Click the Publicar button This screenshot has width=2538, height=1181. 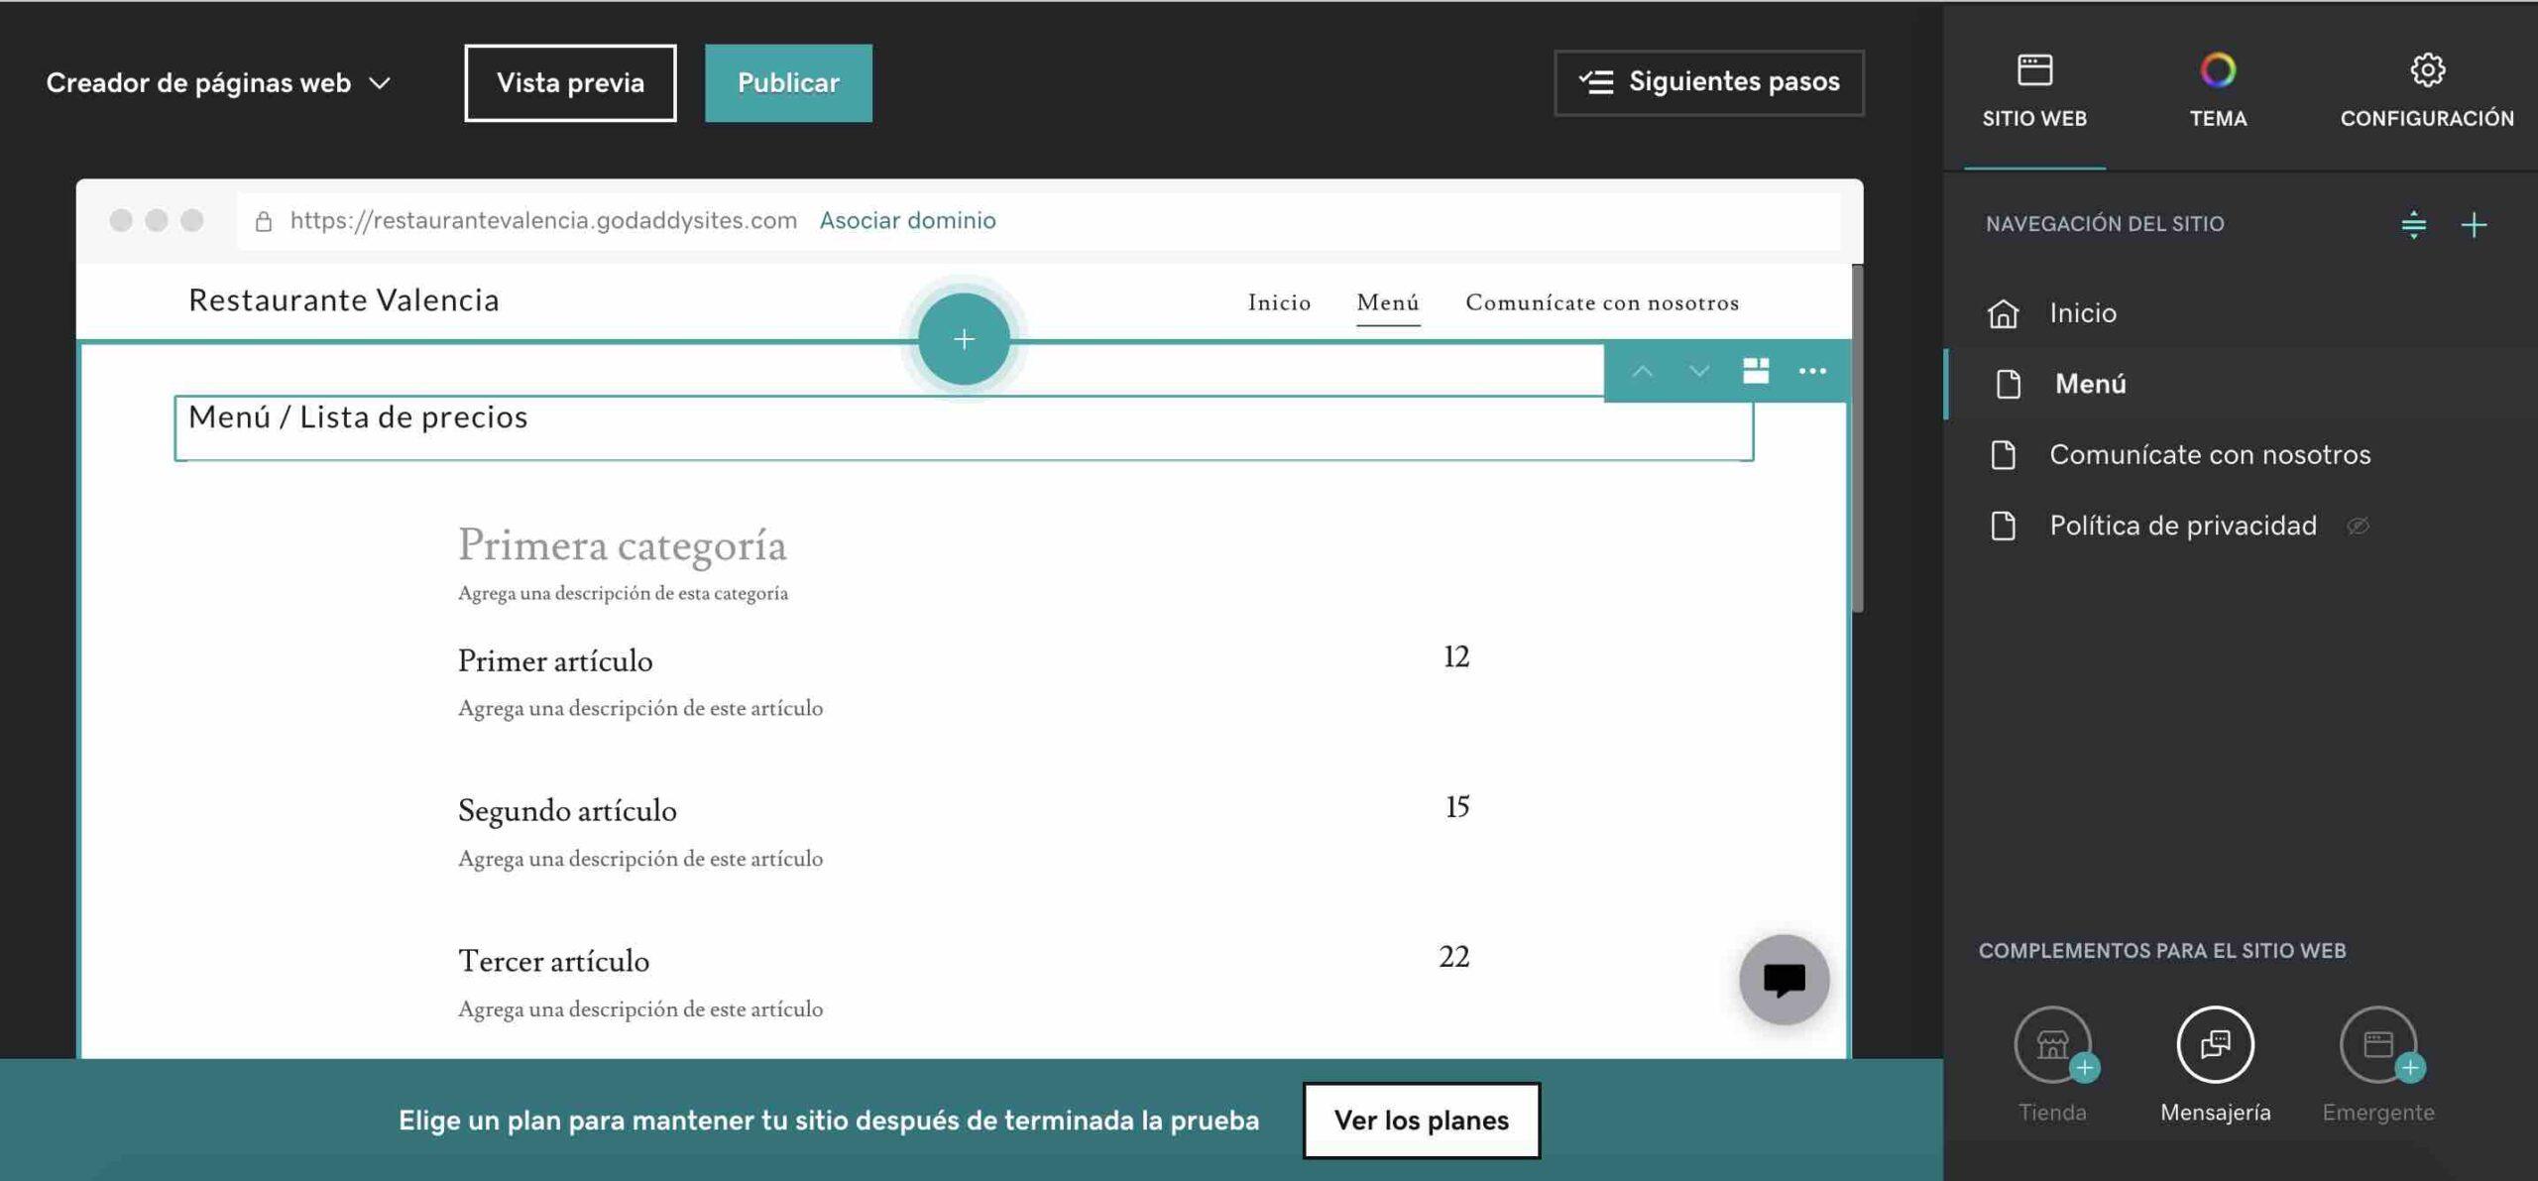(788, 82)
